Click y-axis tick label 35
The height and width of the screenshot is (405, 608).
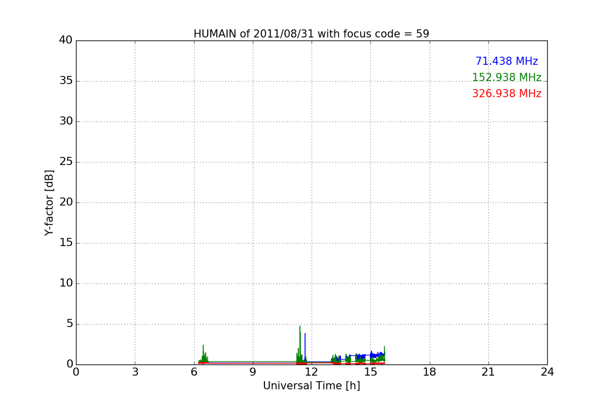click(66, 81)
